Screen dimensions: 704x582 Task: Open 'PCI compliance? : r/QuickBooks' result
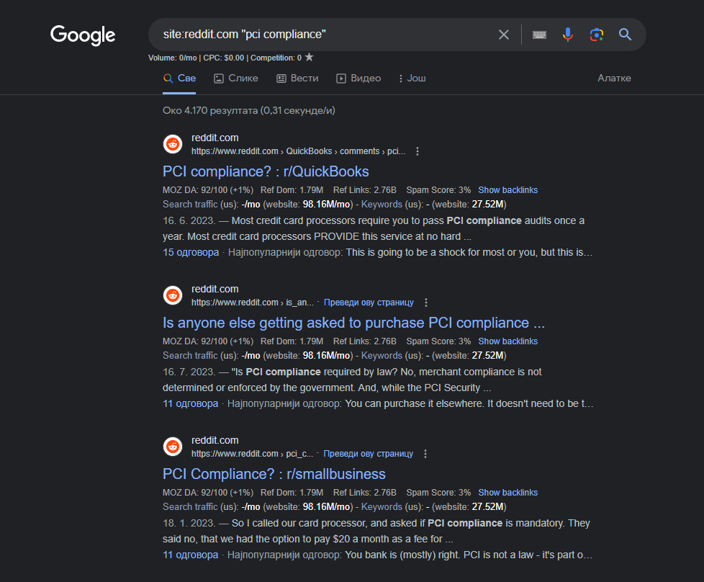pyautogui.click(x=266, y=171)
